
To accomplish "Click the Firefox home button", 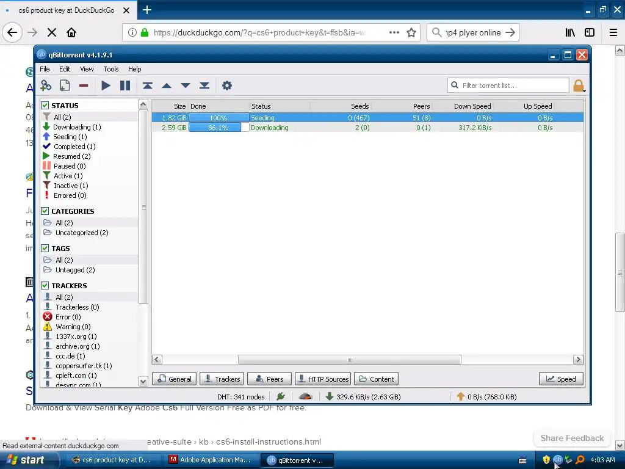I will point(71,32).
